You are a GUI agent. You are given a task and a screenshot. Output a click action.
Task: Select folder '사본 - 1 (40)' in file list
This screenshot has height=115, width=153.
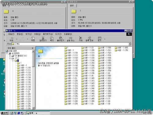(88, 78)
